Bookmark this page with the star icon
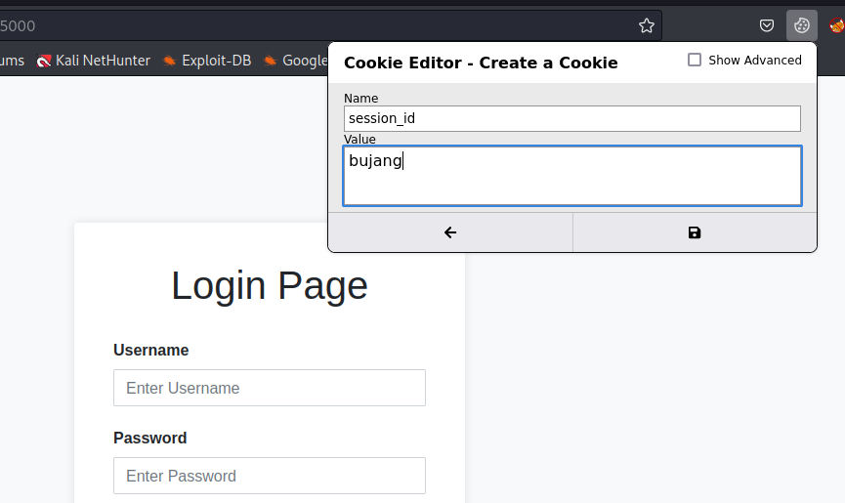This screenshot has height=503, width=845. tap(646, 25)
